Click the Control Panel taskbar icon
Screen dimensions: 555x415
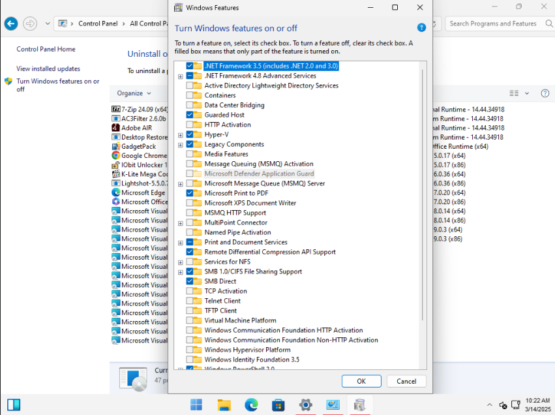(x=333, y=405)
